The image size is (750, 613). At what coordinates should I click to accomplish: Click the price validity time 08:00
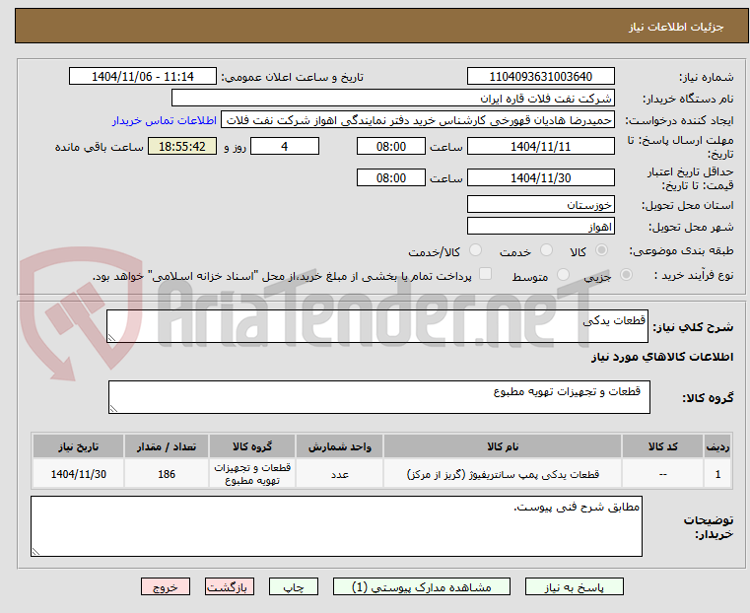coord(391,177)
